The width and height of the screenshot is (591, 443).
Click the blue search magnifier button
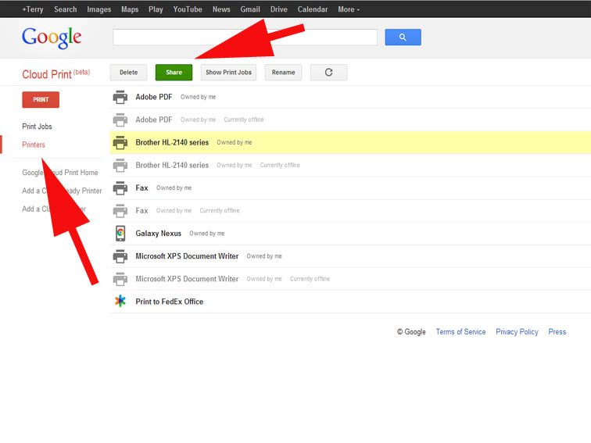(403, 38)
